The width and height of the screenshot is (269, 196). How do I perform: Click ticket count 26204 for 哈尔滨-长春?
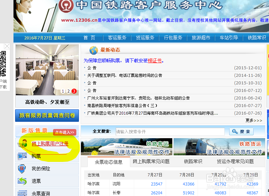(x=157, y=193)
